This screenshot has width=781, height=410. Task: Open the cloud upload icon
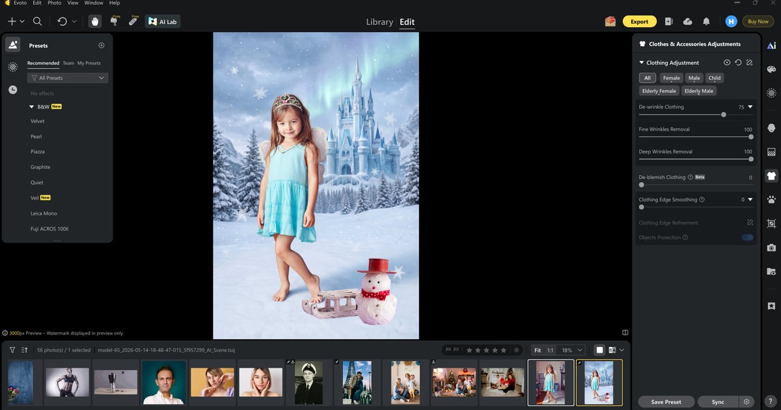tap(688, 21)
